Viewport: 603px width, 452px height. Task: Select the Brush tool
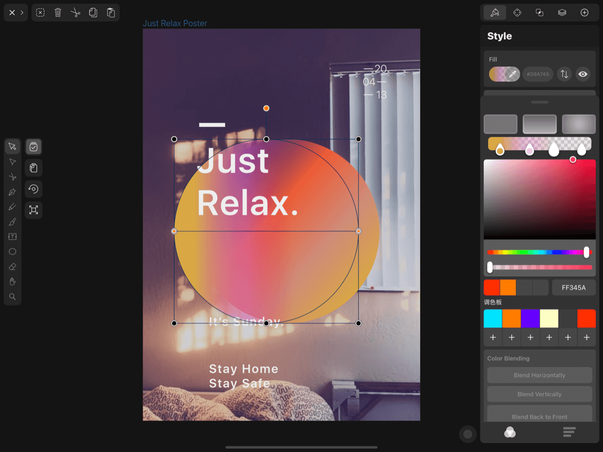12,222
